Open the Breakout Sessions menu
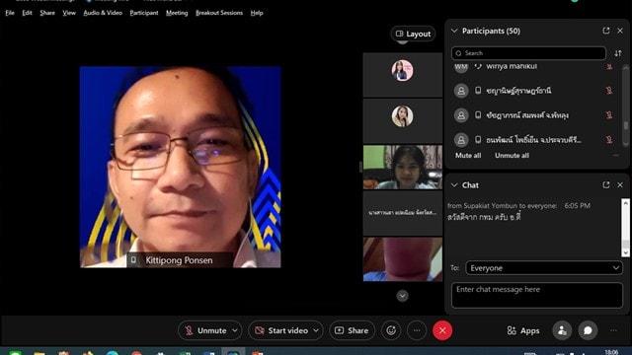The width and height of the screenshot is (632, 355). pos(219,13)
